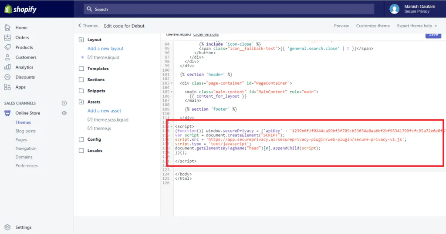The image size is (446, 234).
Task: Click Older versions link
Action: coord(206,34)
